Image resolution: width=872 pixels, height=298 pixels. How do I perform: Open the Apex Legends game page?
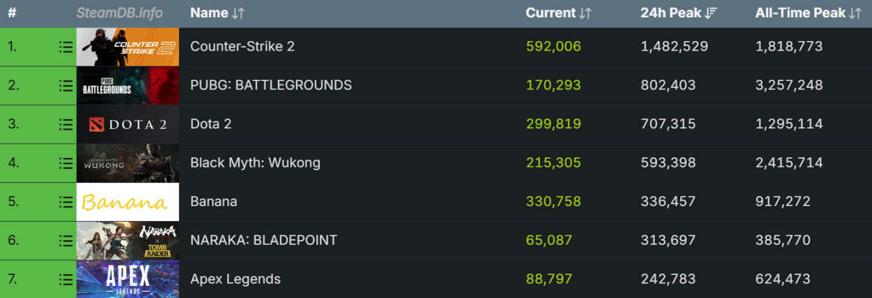[x=235, y=279]
